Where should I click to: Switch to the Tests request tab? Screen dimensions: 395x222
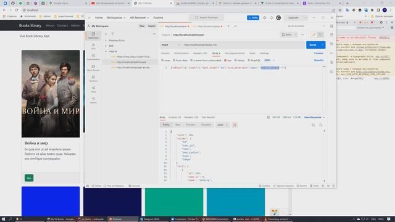252,54
